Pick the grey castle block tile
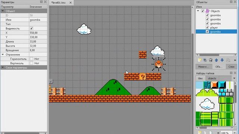 pos(230,93)
